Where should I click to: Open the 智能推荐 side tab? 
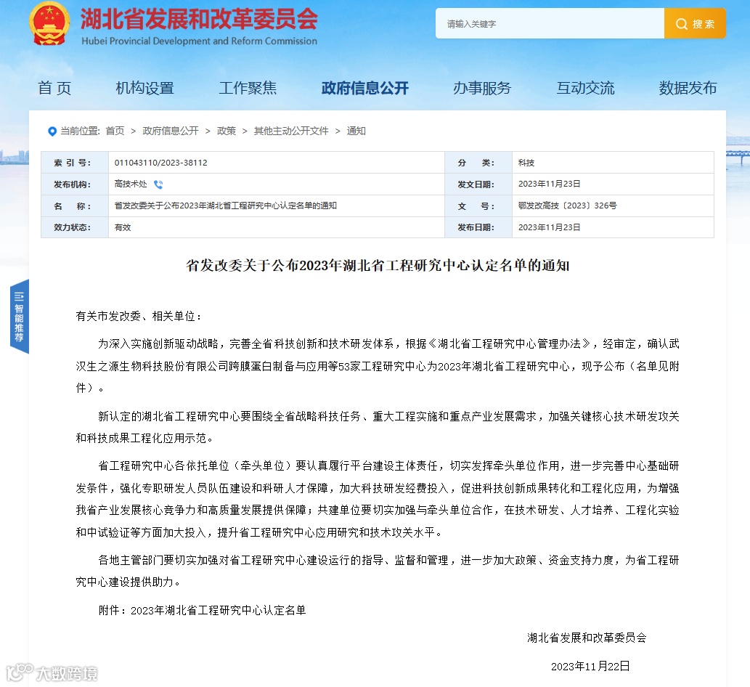[x=19, y=316]
